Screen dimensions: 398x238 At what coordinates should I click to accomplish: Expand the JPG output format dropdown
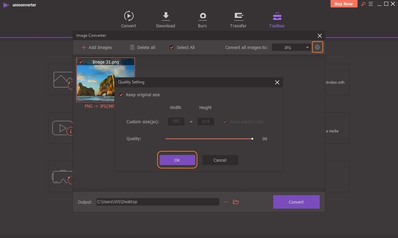[307, 47]
